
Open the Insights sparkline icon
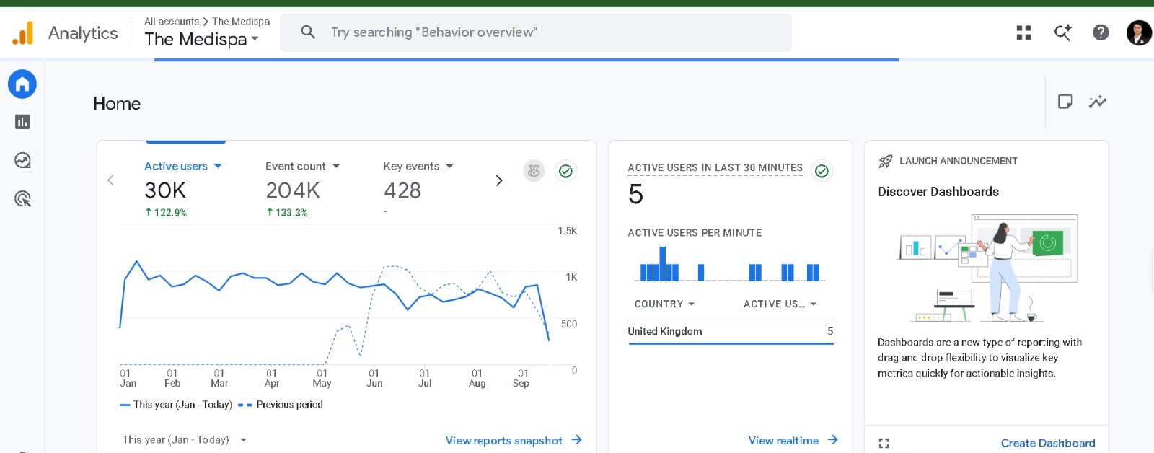(1098, 102)
